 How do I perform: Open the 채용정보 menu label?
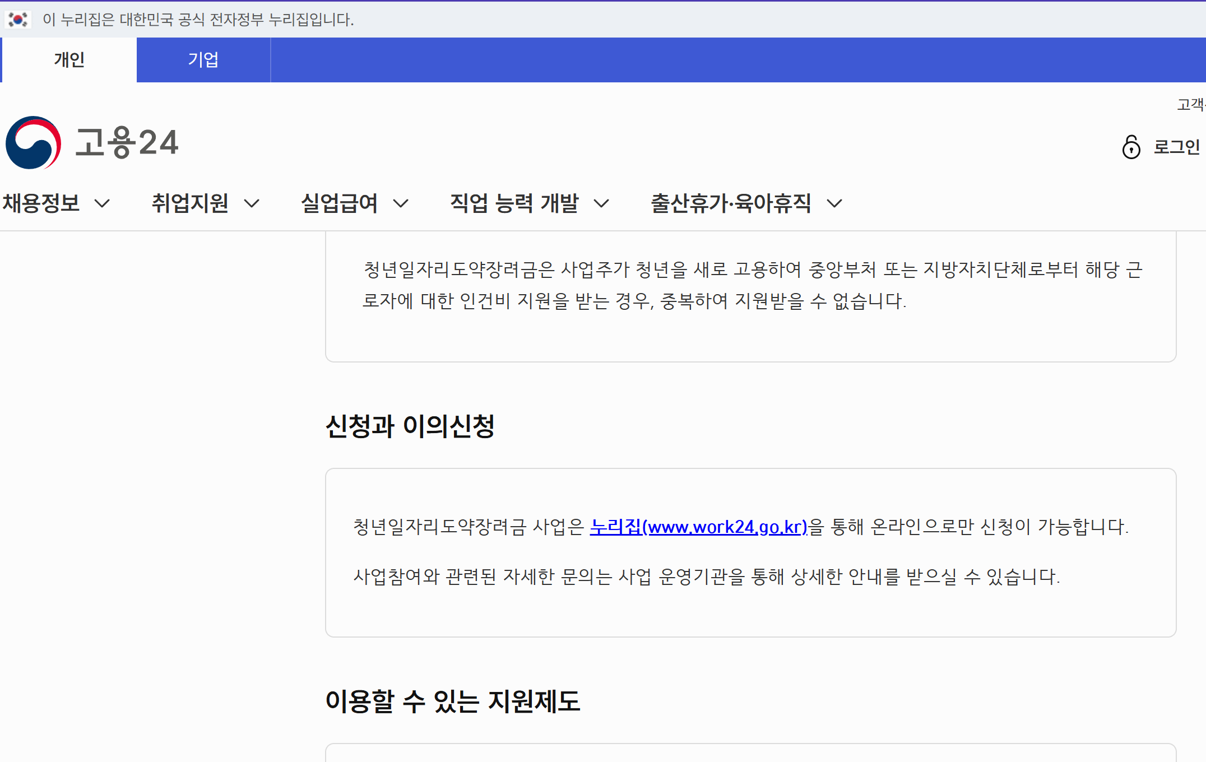[x=41, y=203]
